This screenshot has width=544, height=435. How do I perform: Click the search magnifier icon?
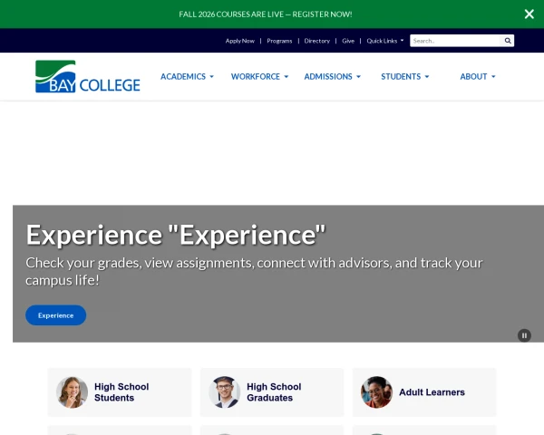click(508, 41)
